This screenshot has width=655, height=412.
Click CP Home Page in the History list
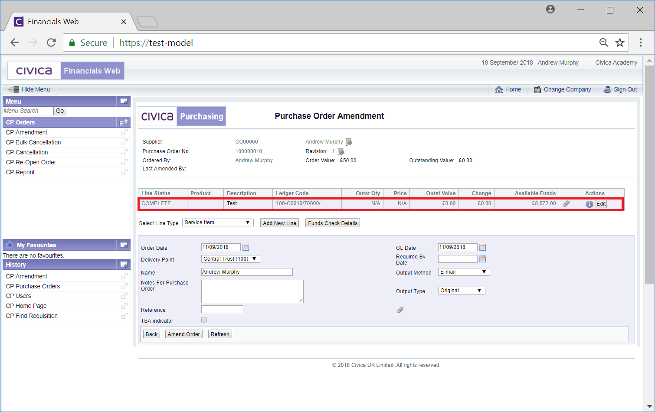26,306
